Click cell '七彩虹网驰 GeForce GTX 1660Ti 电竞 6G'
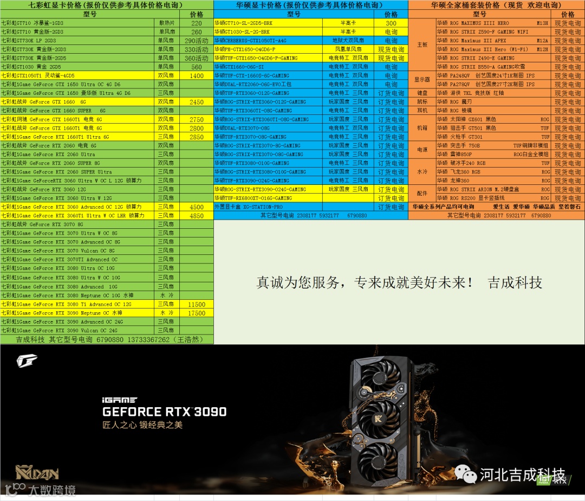This screenshot has height=501, width=585. pyautogui.click(x=77, y=119)
